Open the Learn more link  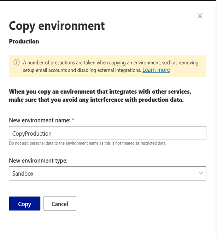(156, 70)
